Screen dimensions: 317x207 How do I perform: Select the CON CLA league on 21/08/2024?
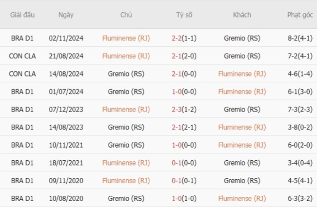(22, 56)
